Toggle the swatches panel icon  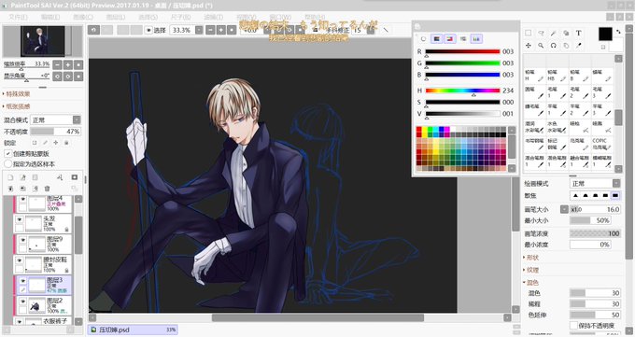(476, 39)
